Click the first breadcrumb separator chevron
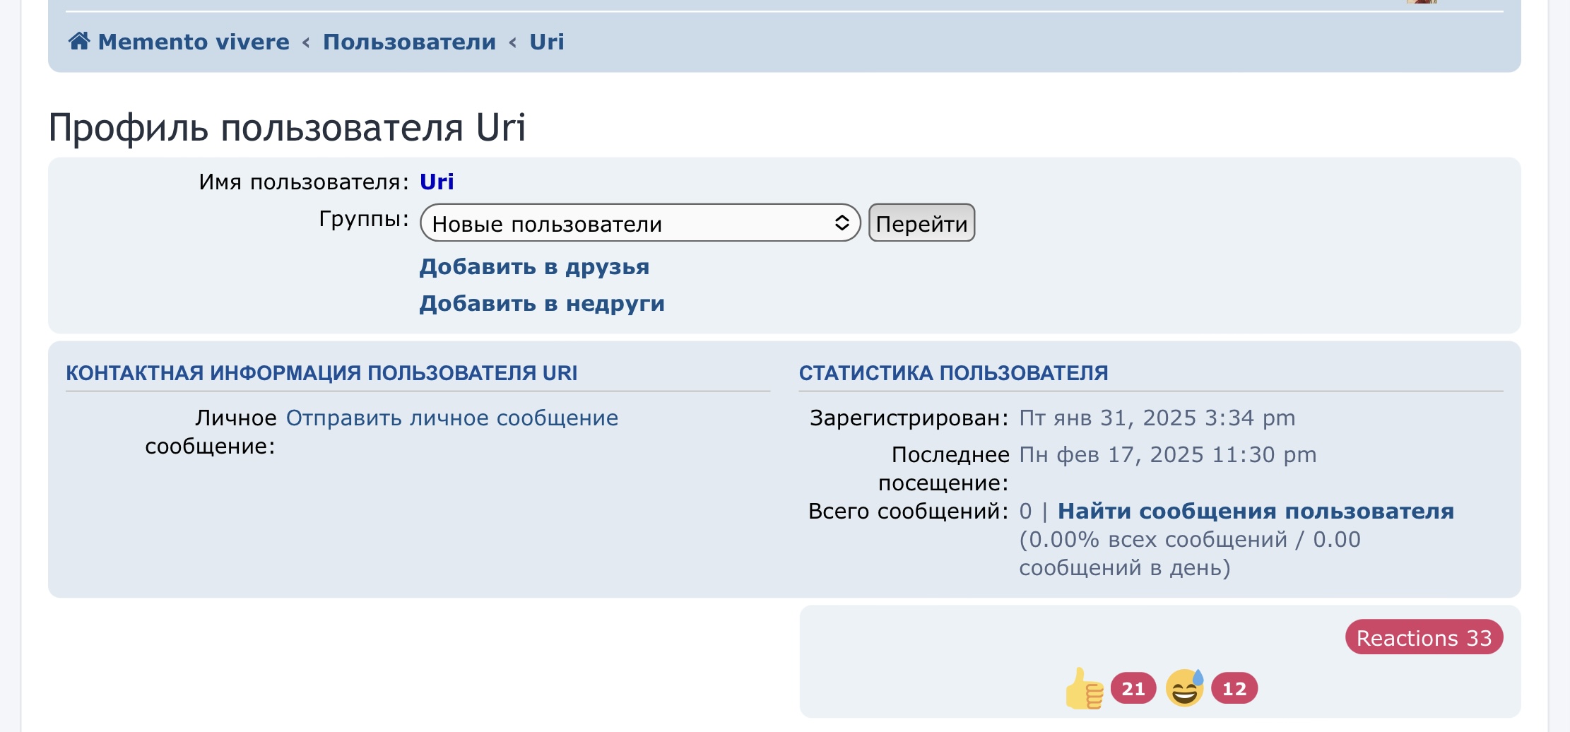Screen dimensions: 1570x732 click(306, 42)
